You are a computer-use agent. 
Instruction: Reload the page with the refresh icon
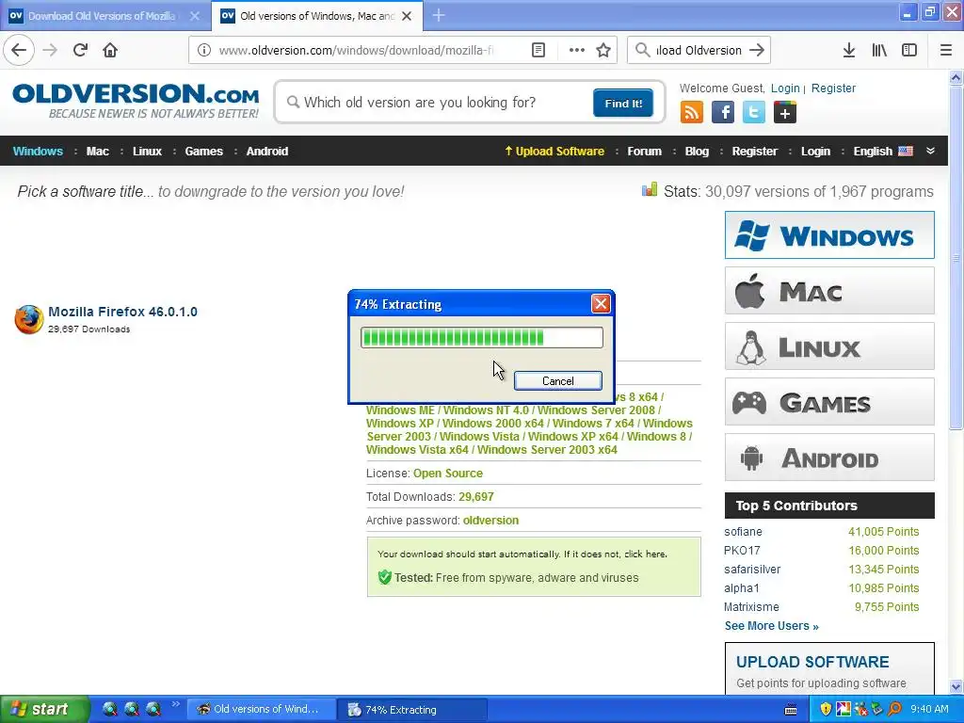80,50
